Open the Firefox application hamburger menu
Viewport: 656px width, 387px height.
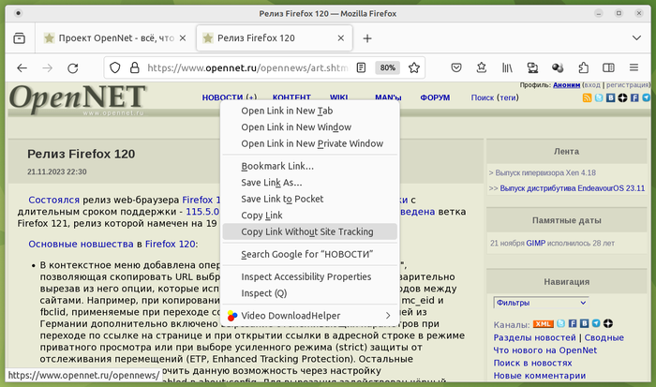point(634,67)
